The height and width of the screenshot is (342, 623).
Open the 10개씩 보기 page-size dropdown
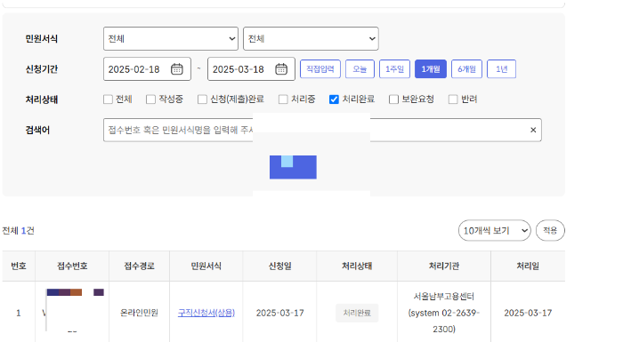click(495, 230)
